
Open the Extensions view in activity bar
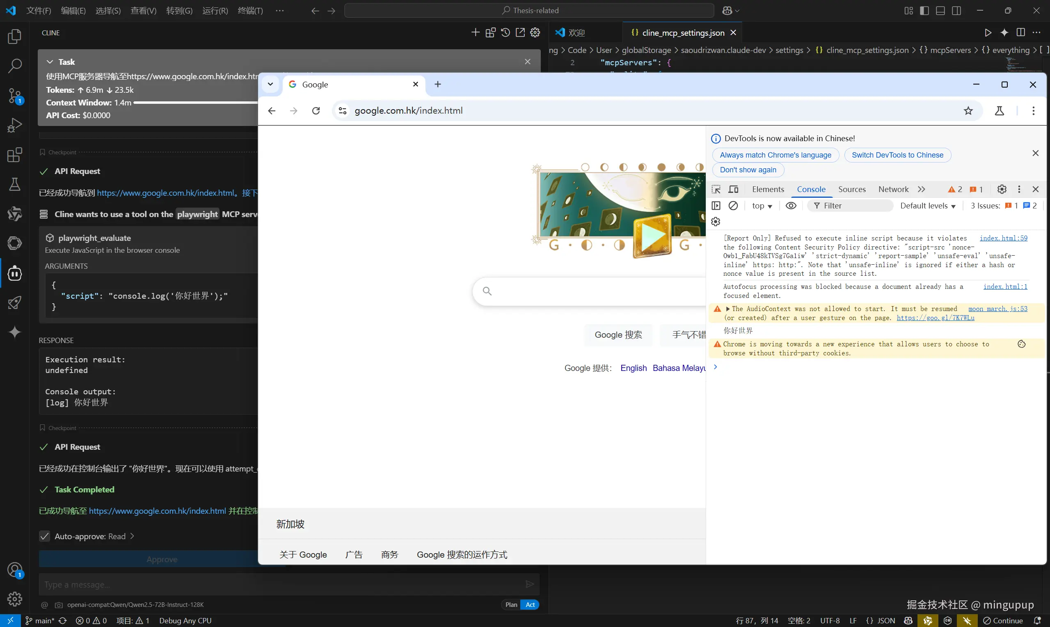click(x=15, y=155)
